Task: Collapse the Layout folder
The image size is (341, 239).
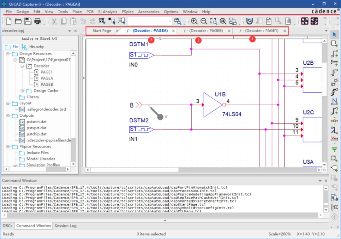Action: [x=8, y=103]
